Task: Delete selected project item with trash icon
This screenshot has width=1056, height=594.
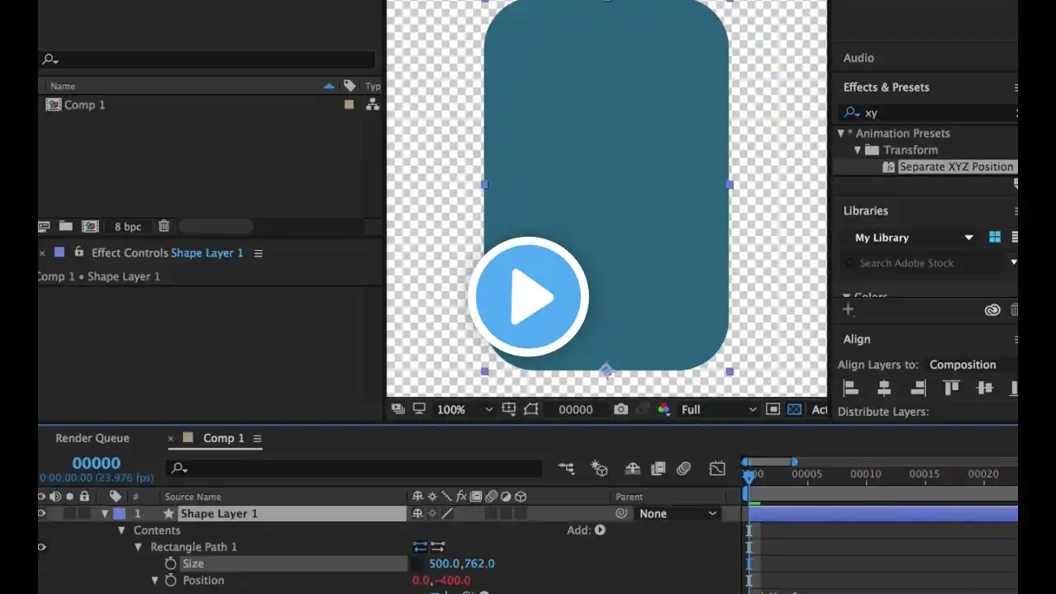Action: [163, 226]
